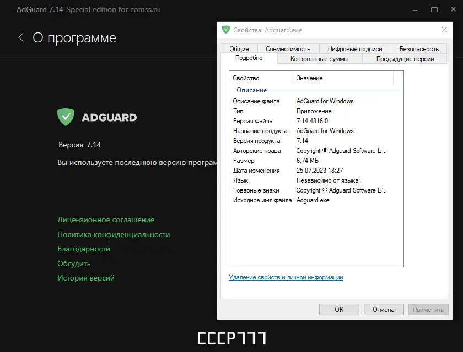Click the AdGuard shield logo in About page
This screenshot has width=463, height=352.
click(66, 117)
